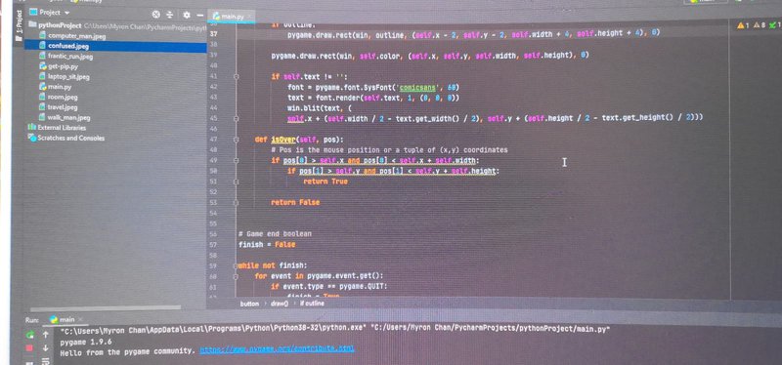The height and width of the screenshot is (365, 782).
Task: Click 'return False' on line 53
Action: tap(295, 203)
